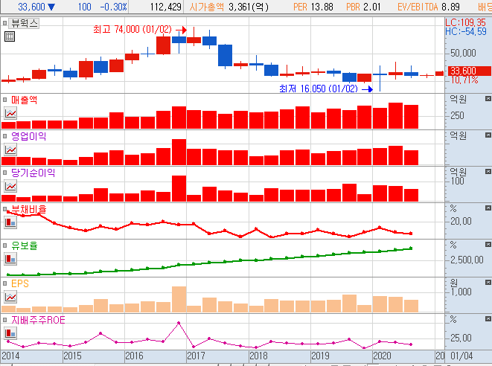Click the volume value 112,429
The width and height of the screenshot is (492, 366).
tap(166, 7)
